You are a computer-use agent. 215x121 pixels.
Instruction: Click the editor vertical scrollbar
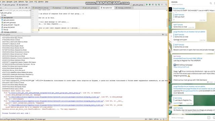coord(167,23)
